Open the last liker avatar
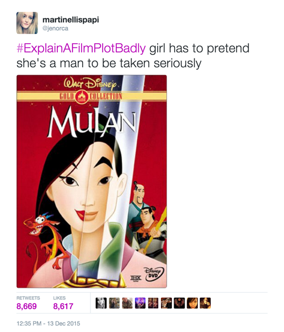 pyautogui.click(x=206, y=303)
